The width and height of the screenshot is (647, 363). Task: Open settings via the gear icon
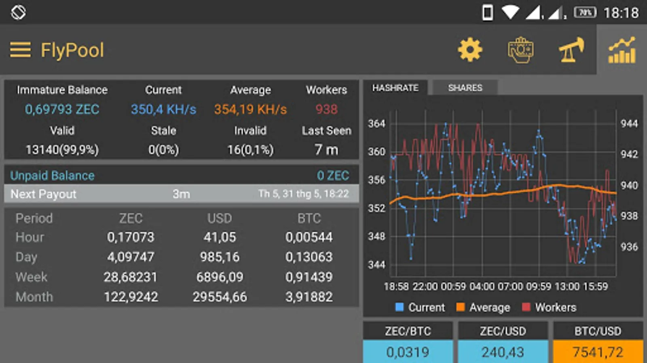(470, 50)
